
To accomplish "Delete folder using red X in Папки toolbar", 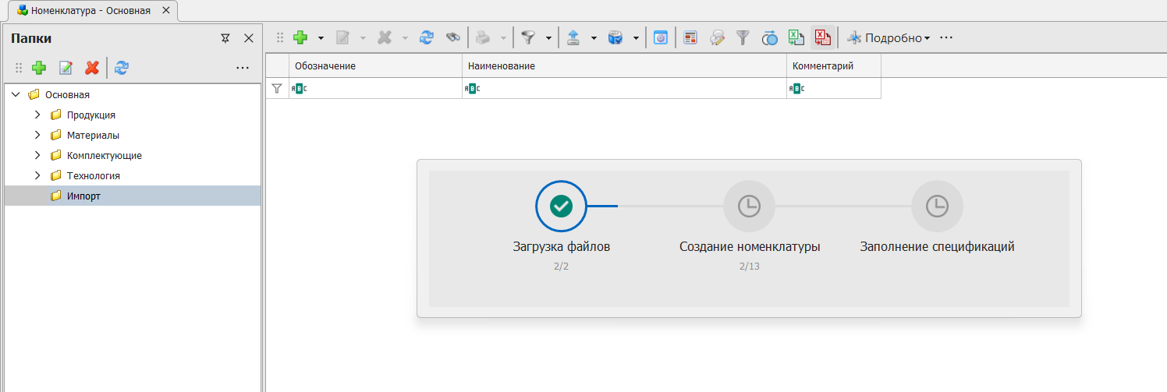I will click(x=92, y=68).
